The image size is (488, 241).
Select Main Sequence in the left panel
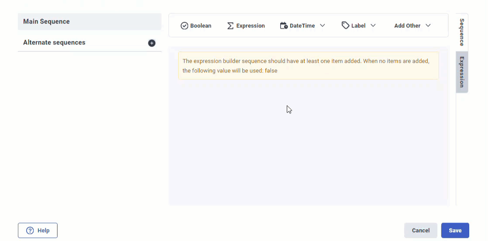[46, 21]
